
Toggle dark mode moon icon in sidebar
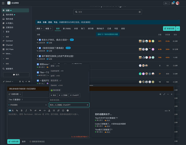coord(23,81)
